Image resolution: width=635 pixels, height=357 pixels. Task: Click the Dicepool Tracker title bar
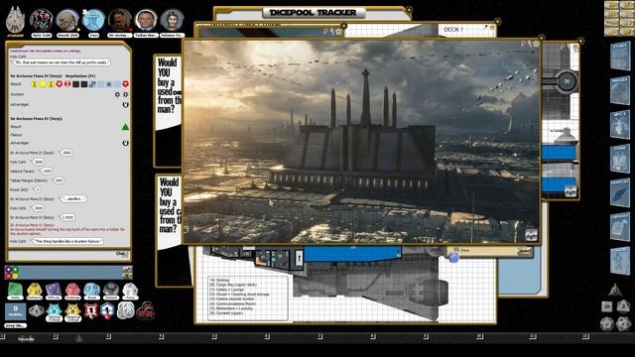[314, 13]
